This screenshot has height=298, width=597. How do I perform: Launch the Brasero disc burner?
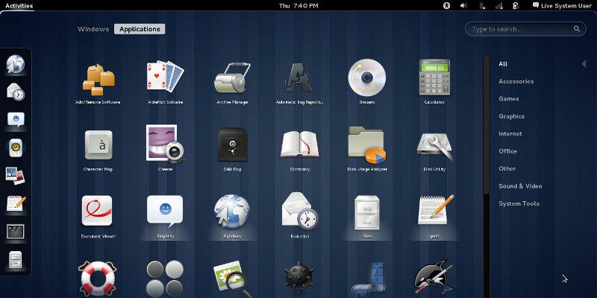pyautogui.click(x=366, y=77)
